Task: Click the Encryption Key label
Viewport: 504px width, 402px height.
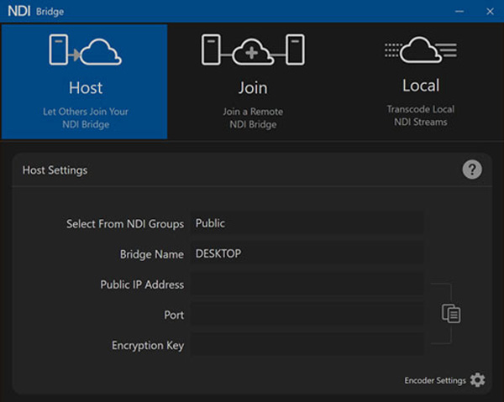Action: (148, 346)
